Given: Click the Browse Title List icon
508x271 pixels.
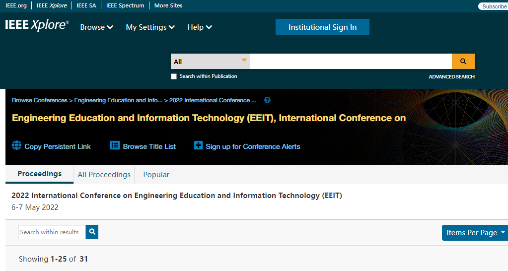Looking at the screenshot, I should (115, 146).
